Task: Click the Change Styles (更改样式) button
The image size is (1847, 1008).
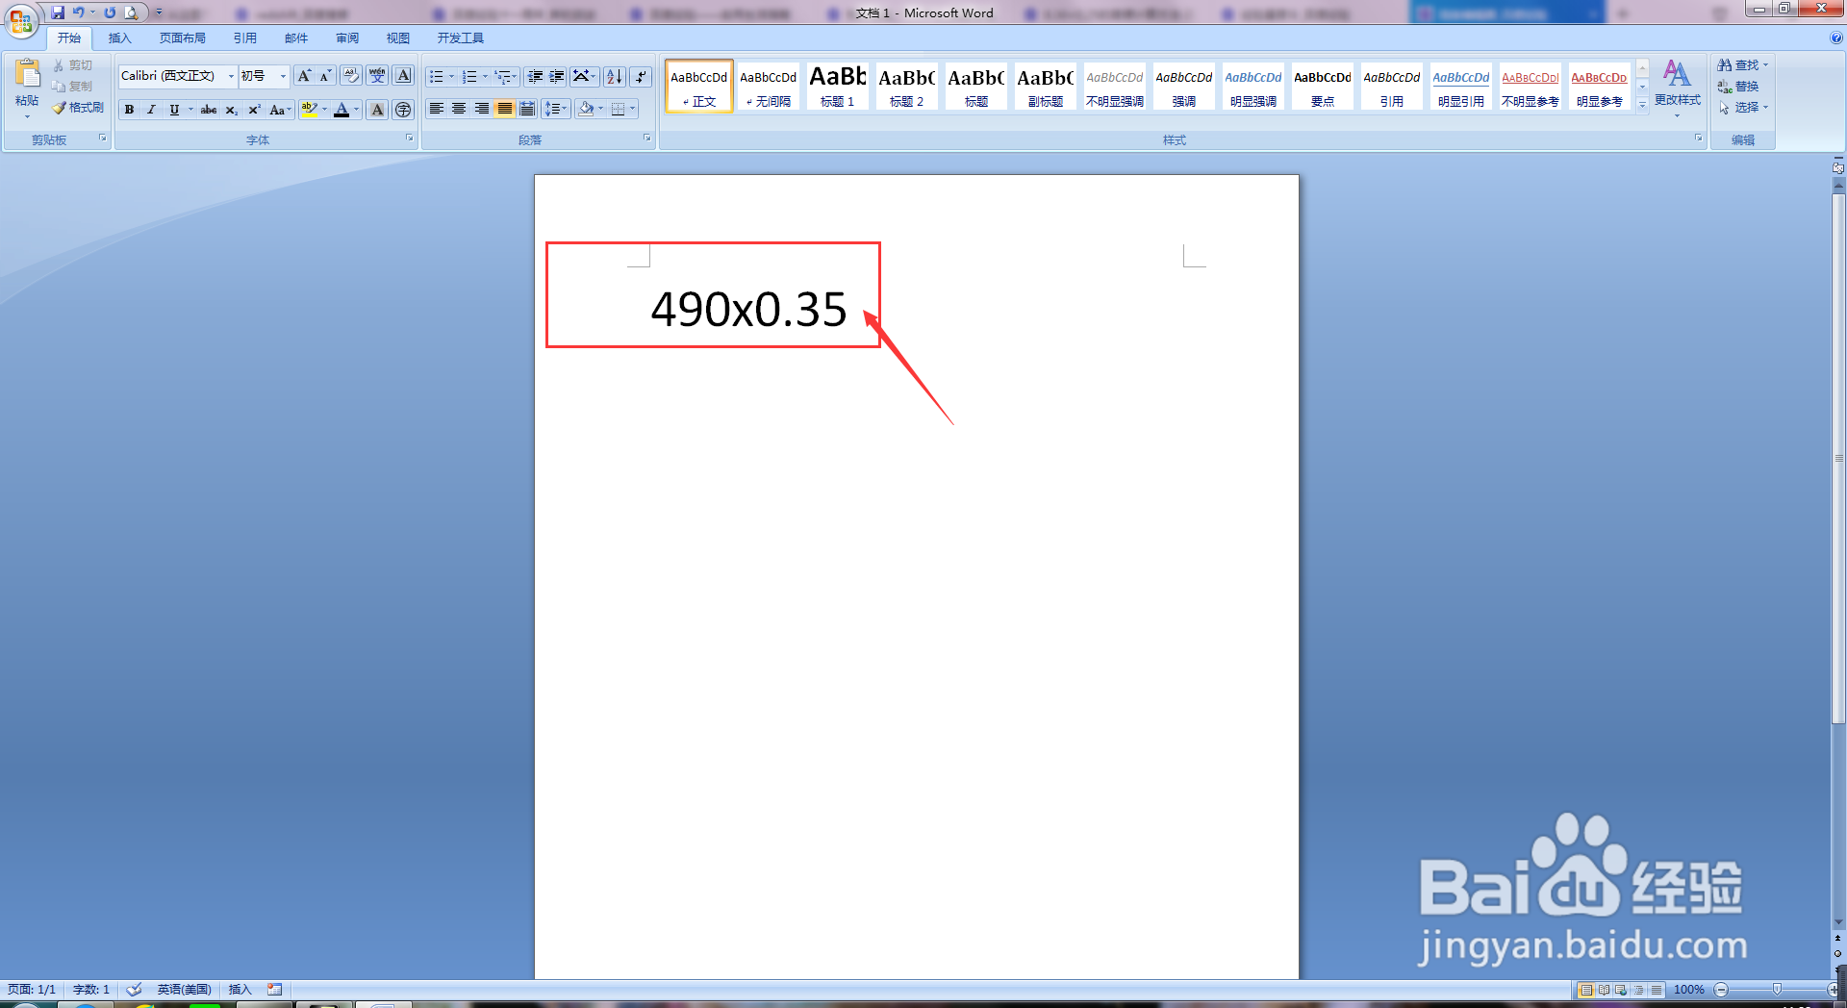Action: click(x=1677, y=87)
